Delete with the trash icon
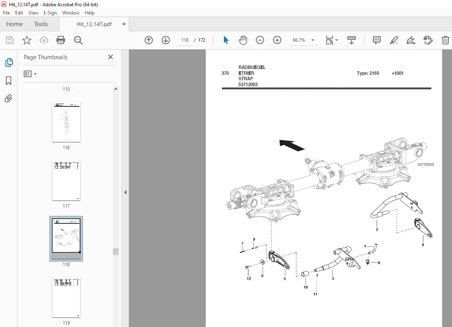Viewport: 452px width, 327px height. [x=445, y=40]
